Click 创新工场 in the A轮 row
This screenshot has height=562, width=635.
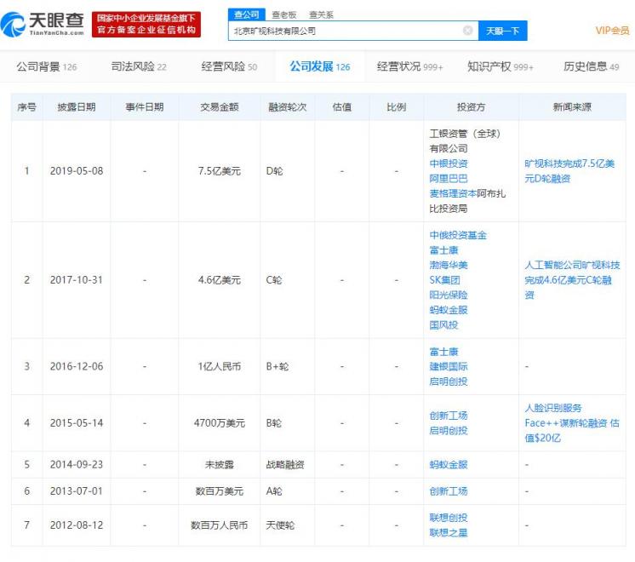coord(449,491)
